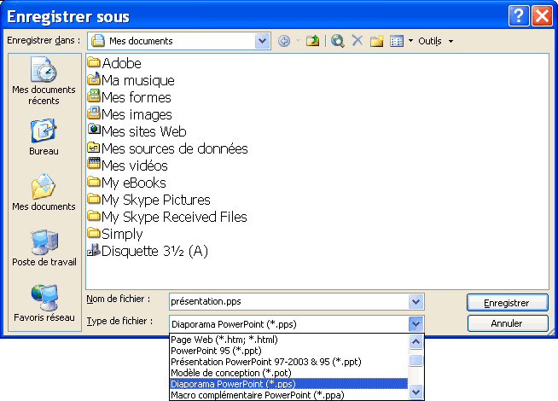The height and width of the screenshot is (401, 558).
Task: Choose Diaporama PowerPoint (*.pps) list entry
Action: (x=288, y=384)
